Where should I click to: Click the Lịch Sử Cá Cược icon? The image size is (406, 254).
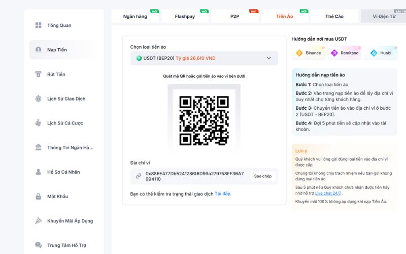tap(39, 123)
